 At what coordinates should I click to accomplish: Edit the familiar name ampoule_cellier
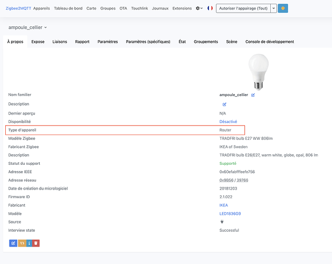click(253, 95)
